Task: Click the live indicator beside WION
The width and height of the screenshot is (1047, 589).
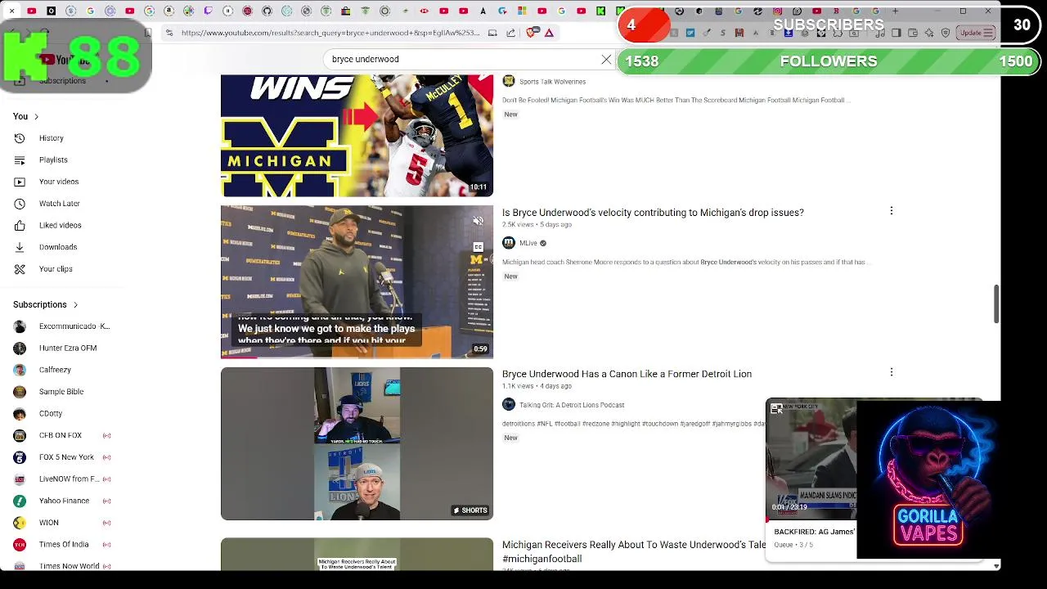Action: click(x=106, y=523)
